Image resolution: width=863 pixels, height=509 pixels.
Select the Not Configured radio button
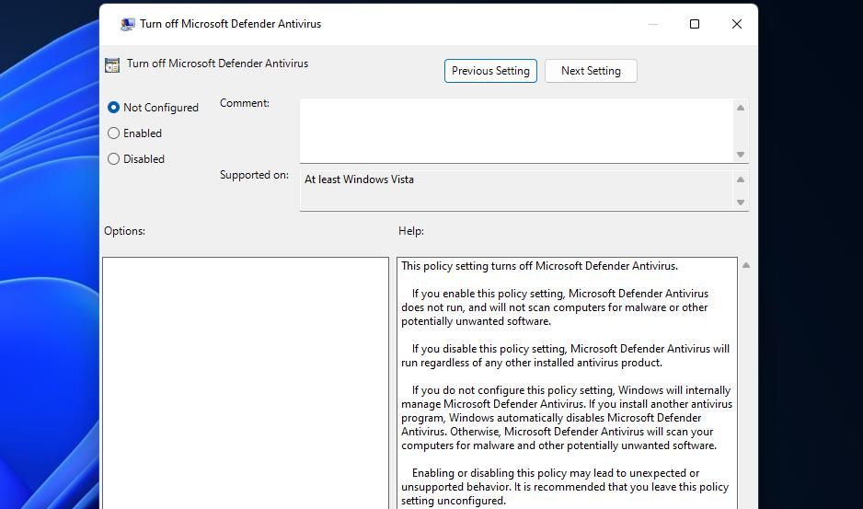pyautogui.click(x=114, y=108)
